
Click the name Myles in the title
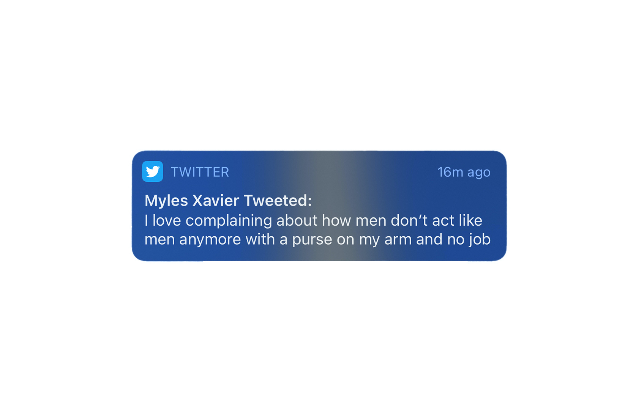(x=166, y=201)
